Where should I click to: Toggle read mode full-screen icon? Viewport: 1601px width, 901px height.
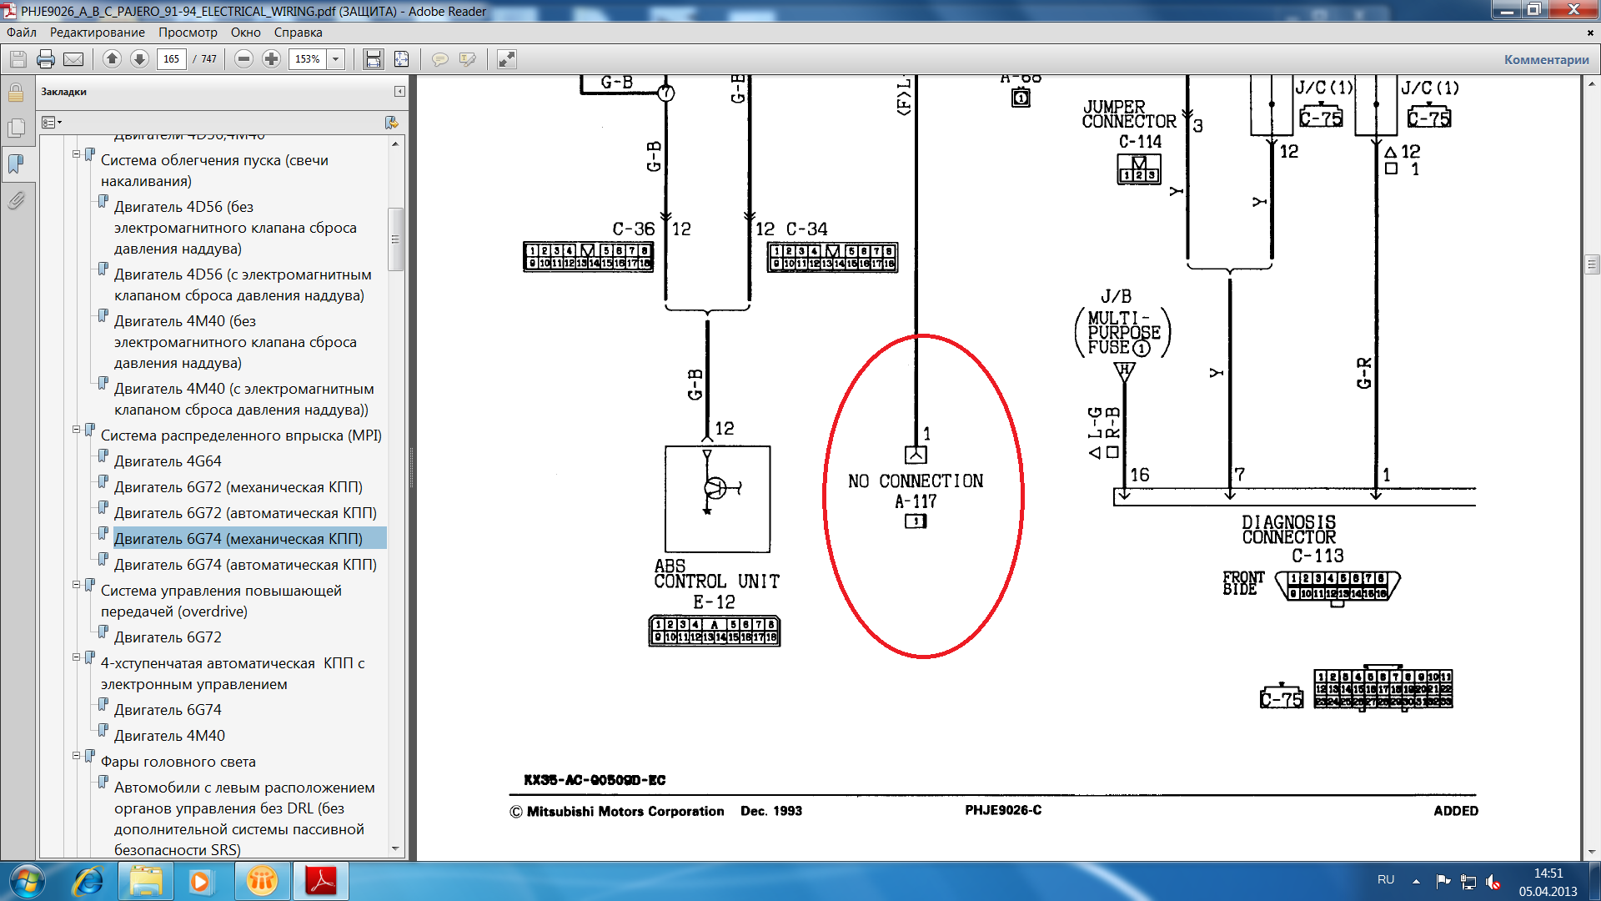[506, 59]
